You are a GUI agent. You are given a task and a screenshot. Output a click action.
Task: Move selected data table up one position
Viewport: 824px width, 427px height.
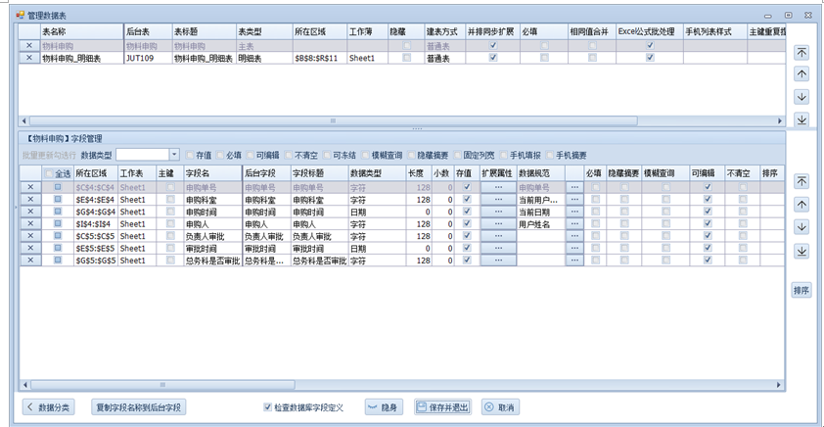coord(801,74)
